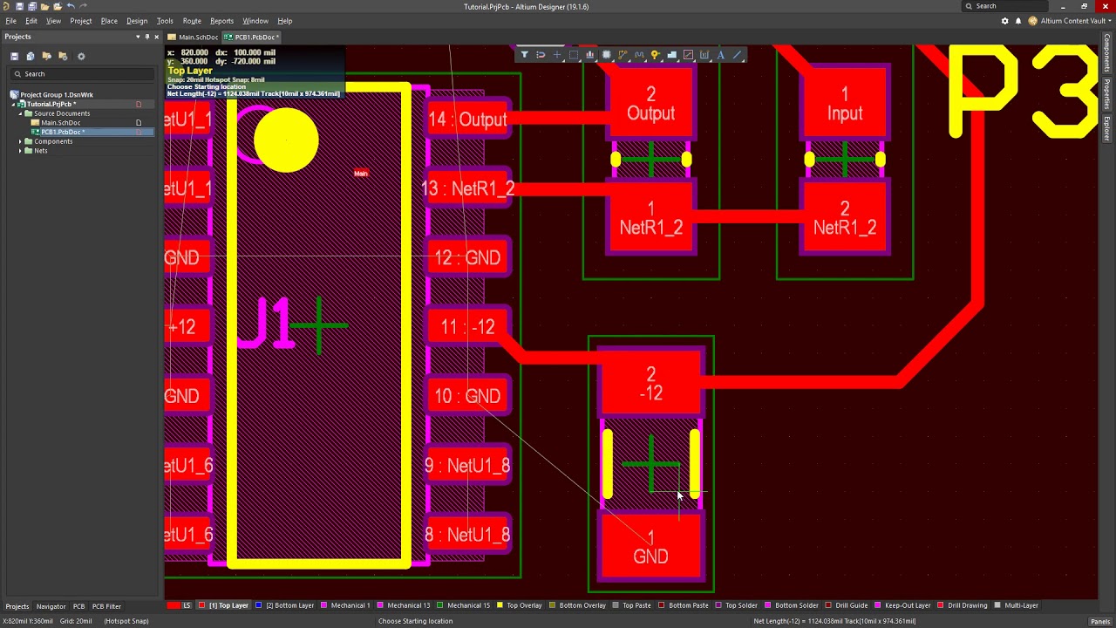Select the design view bracket tool
The height and width of the screenshot is (628, 1116).
tap(704, 55)
